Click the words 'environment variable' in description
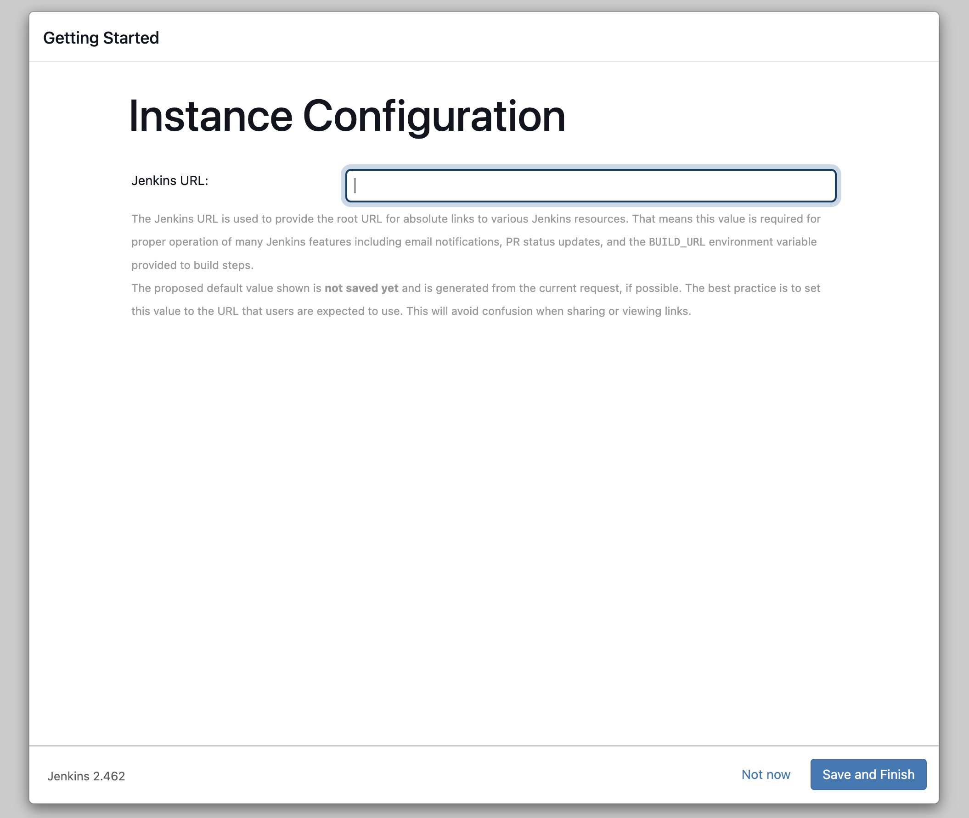Viewport: 969px width, 818px height. pyautogui.click(x=763, y=242)
